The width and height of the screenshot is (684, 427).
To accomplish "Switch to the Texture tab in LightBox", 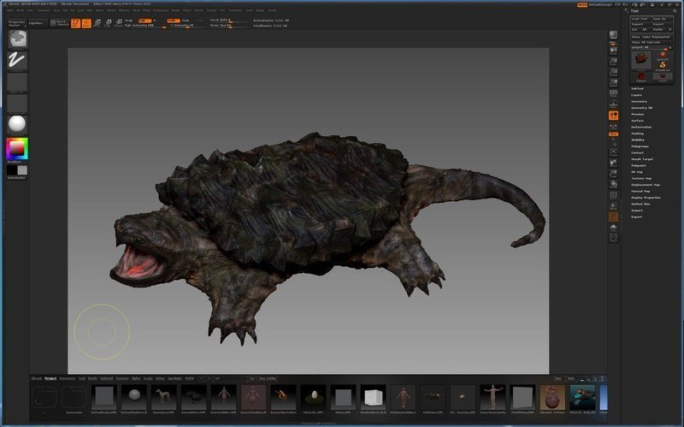I will click(x=122, y=378).
